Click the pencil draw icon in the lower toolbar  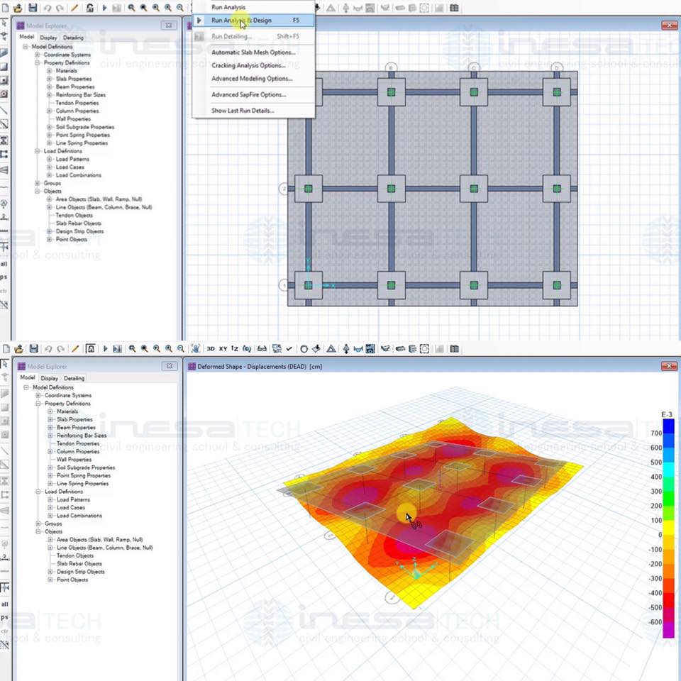click(75, 349)
